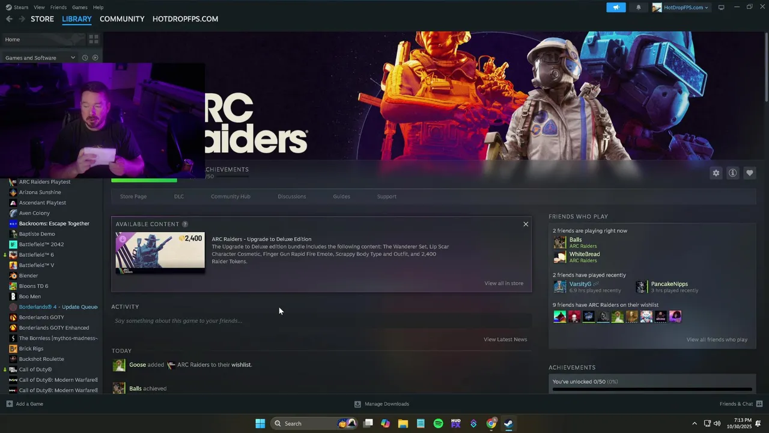Click View all friends who play
Screen dimensions: 769x433
click(x=717, y=340)
